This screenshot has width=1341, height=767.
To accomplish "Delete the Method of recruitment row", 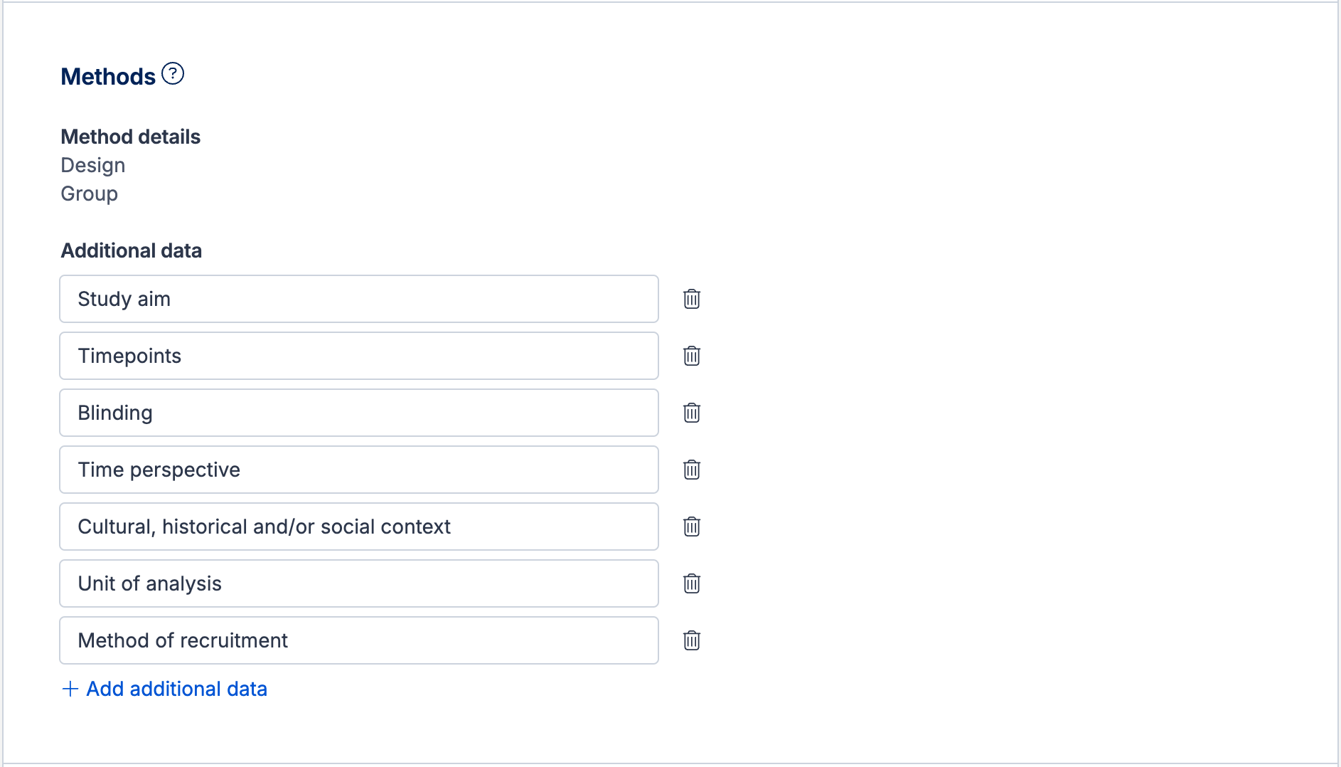I will tap(692, 640).
